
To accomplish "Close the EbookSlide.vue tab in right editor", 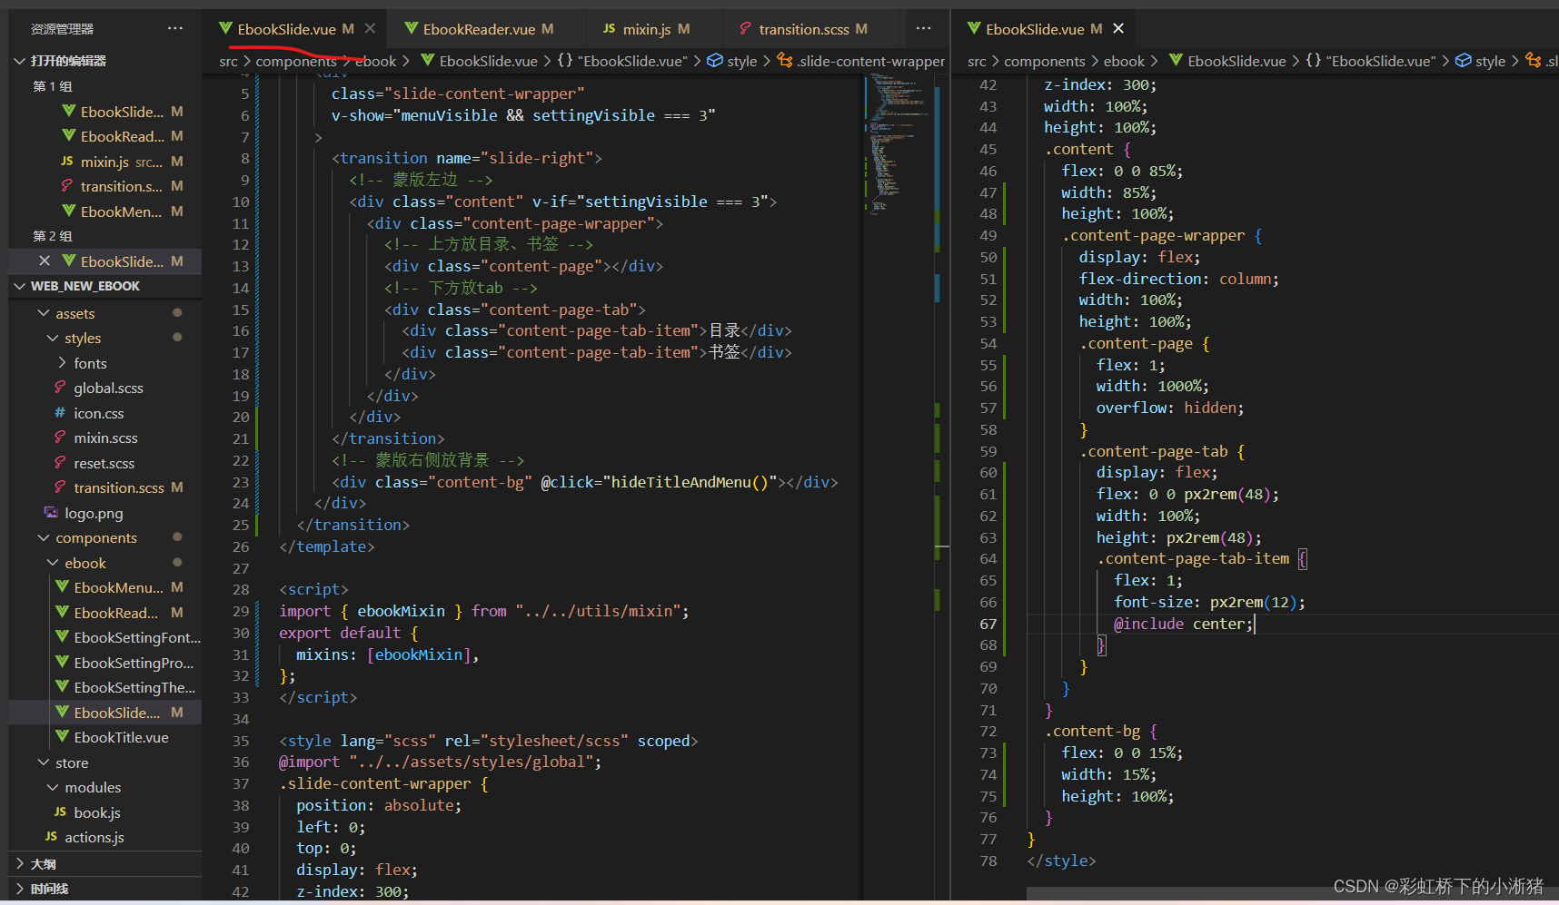I will pos(1118,29).
